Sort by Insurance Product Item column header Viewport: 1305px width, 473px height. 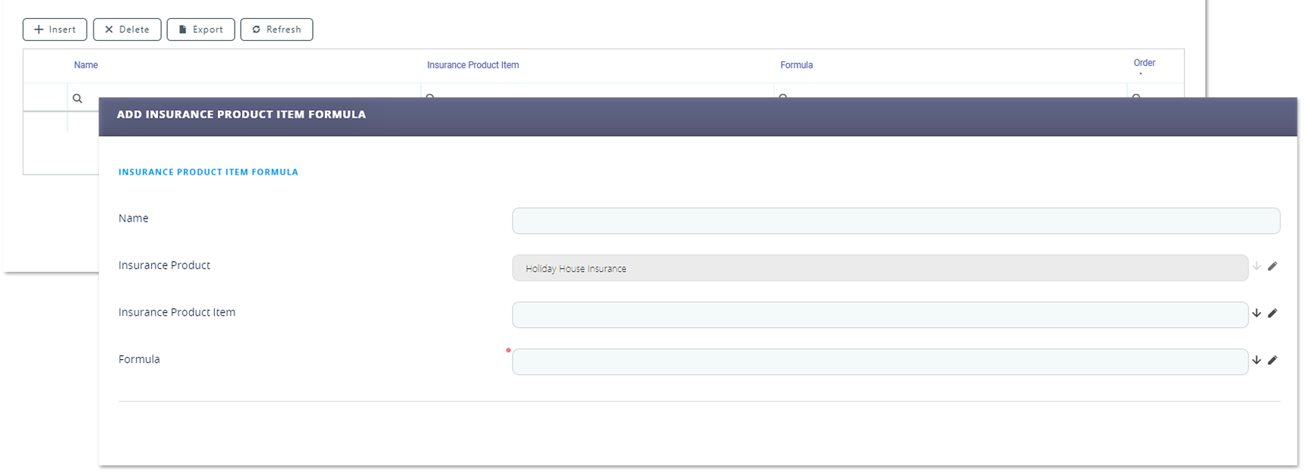pos(472,65)
